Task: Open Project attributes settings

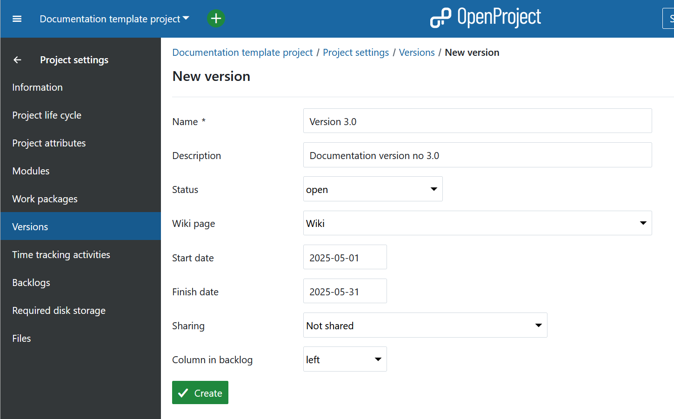Action: pos(80,143)
